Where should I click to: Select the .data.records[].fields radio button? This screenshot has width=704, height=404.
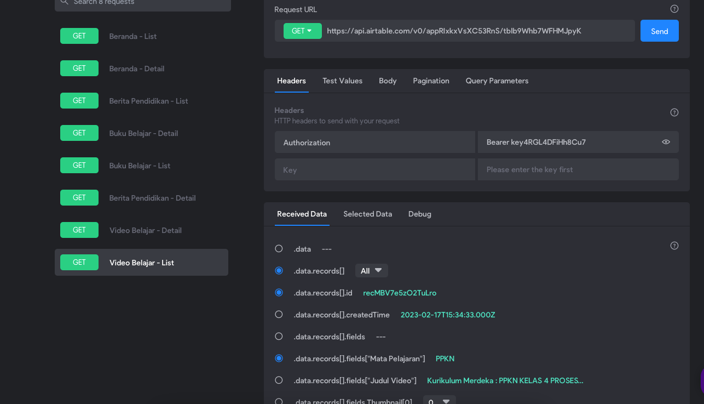coord(279,337)
